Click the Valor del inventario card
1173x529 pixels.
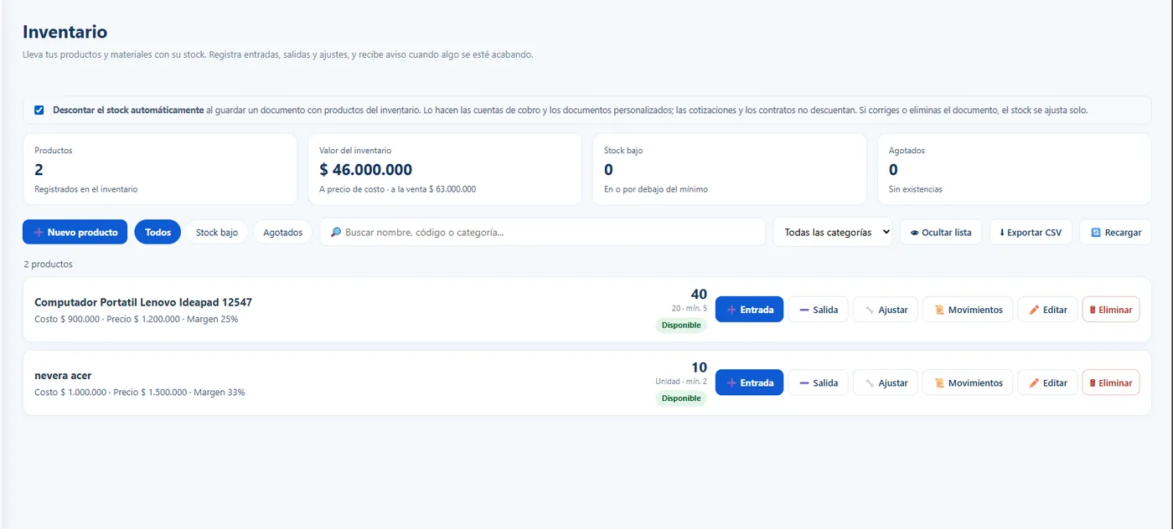(x=445, y=169)
